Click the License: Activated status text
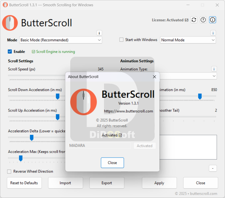Screen dimensions: 225x198 170,20
